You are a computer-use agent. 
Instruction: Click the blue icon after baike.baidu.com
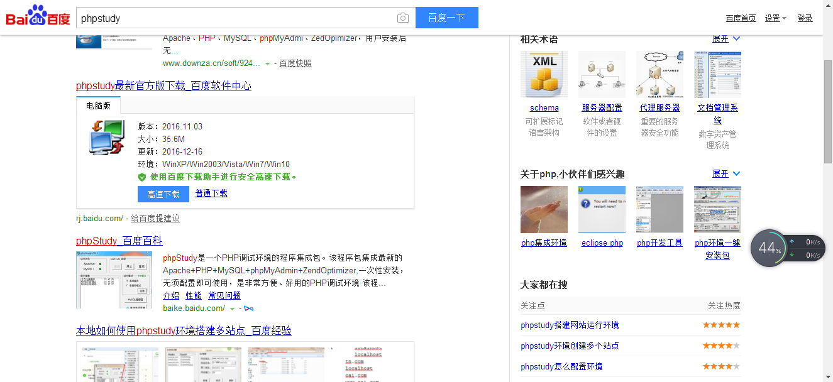(x=249, y=308)
